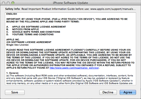Image resolution: width=141 pixels, height=99 pixels.
Task: Save the license agreement text
Action: pos(15,92)
